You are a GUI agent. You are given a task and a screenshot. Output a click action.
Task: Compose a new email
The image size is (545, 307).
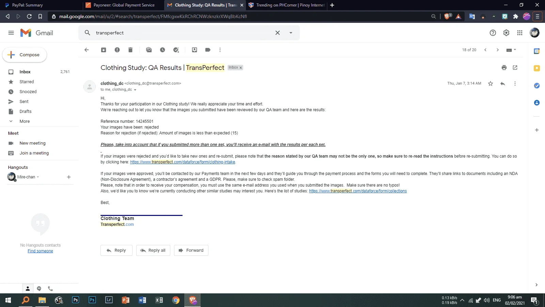[x=25, y=55]
